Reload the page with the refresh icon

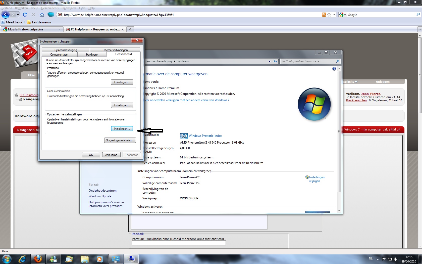pyautogui.click(x=25, y=15)
